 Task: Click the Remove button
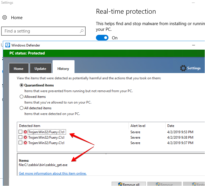[x=164, y=184]
